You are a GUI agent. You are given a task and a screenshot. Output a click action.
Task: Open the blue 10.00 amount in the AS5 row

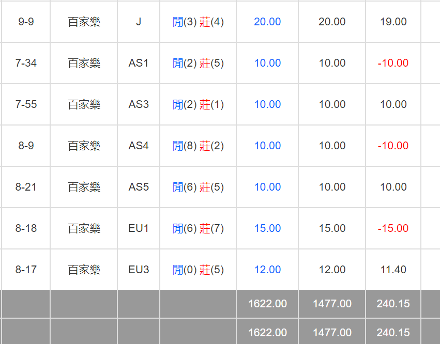coord(267,187)
